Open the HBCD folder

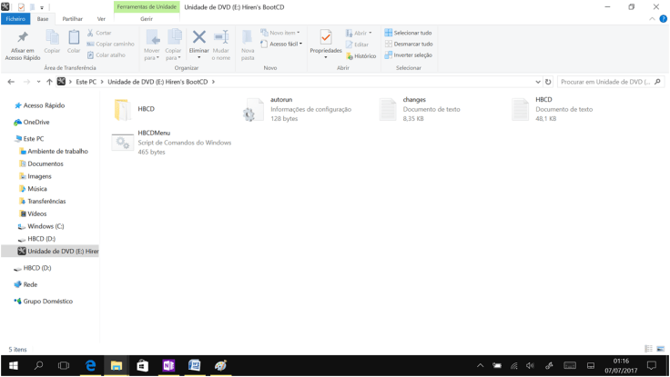[x=123, y=110]
